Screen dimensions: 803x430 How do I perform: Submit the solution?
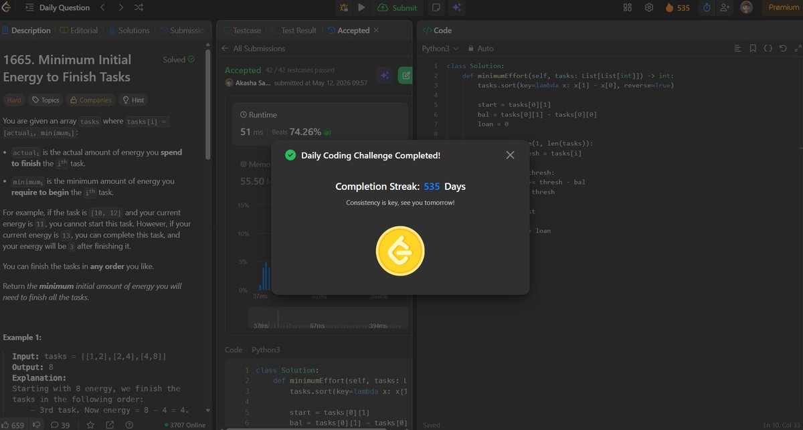(397, 7)
